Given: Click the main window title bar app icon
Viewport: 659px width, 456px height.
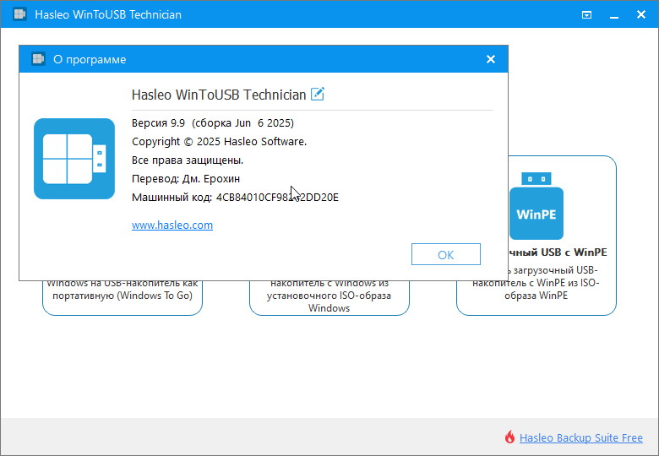Looking at the screenshot, I should 19,14.
